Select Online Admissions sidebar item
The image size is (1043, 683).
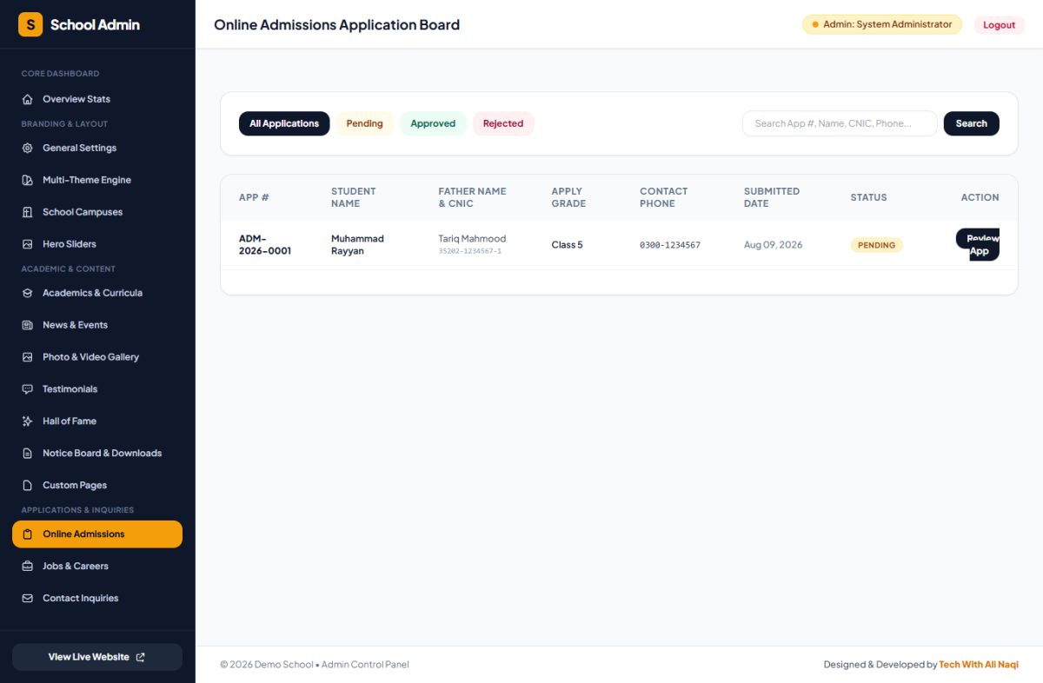(97, 534)
